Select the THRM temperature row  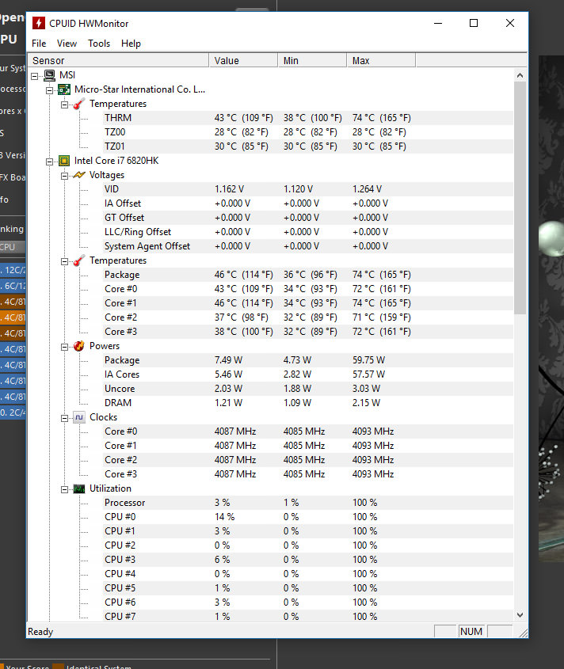click(x=307, y=118)
